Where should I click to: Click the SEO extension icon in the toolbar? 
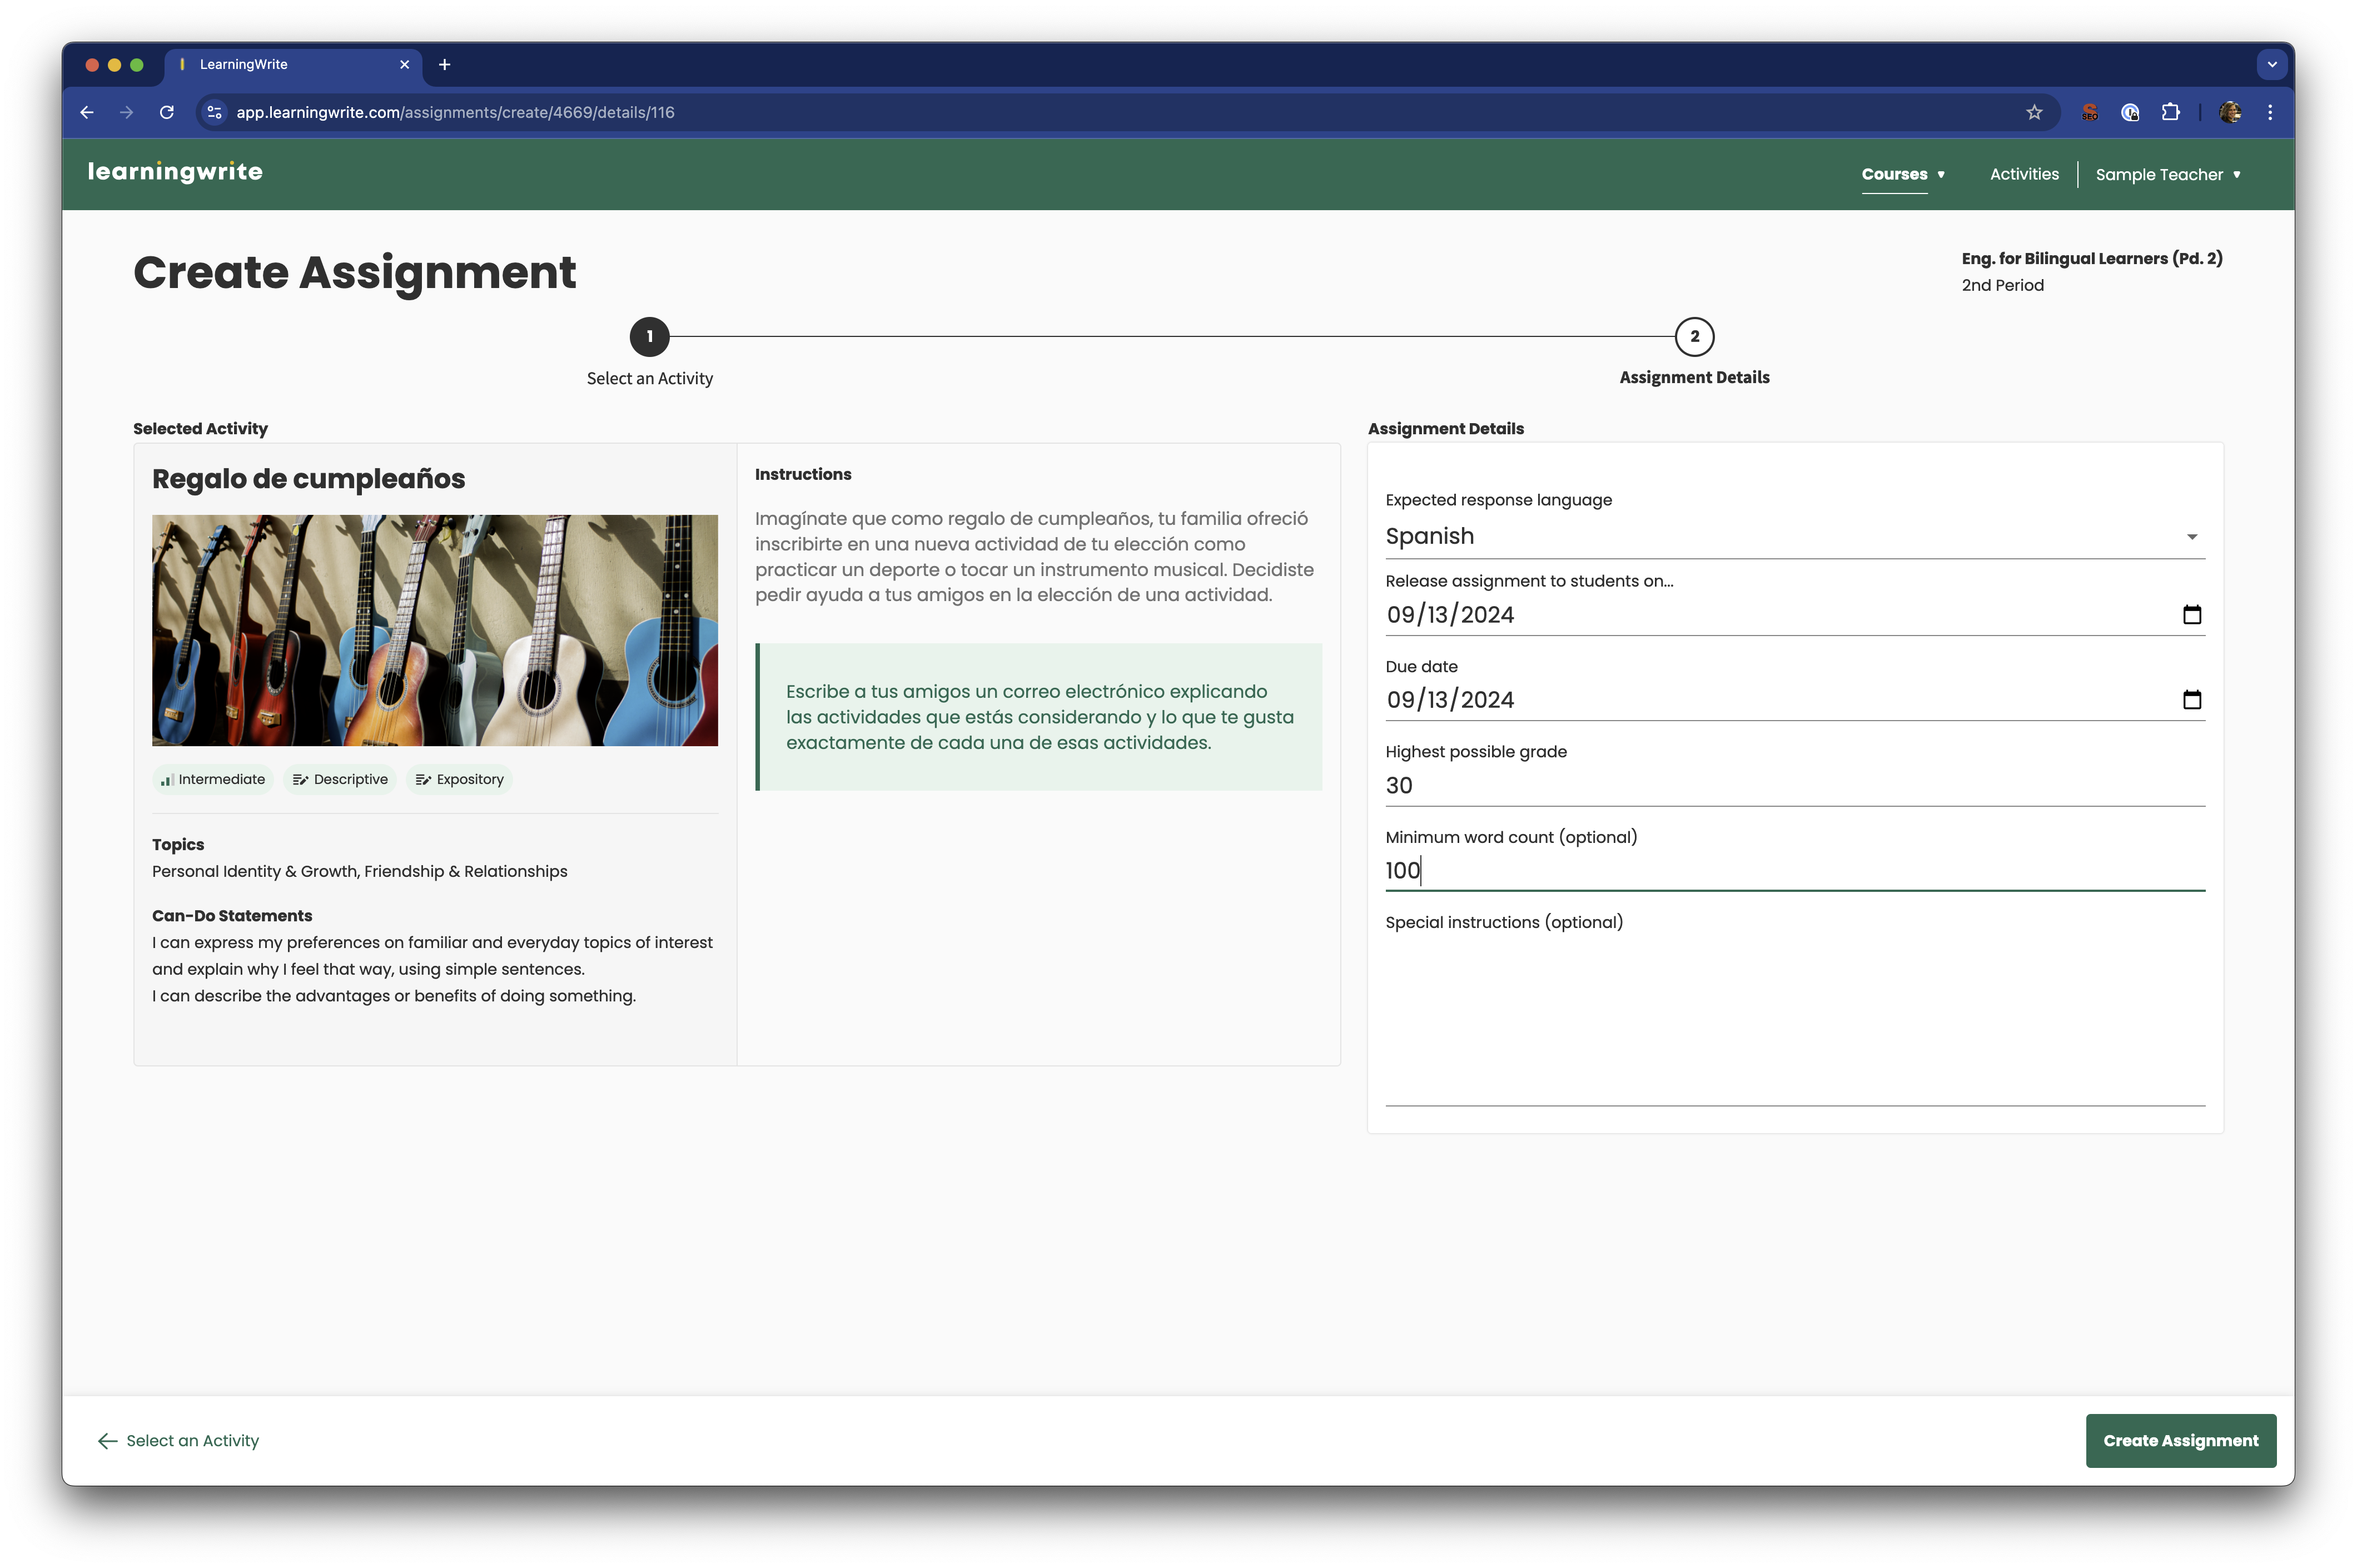(2089, 112)
